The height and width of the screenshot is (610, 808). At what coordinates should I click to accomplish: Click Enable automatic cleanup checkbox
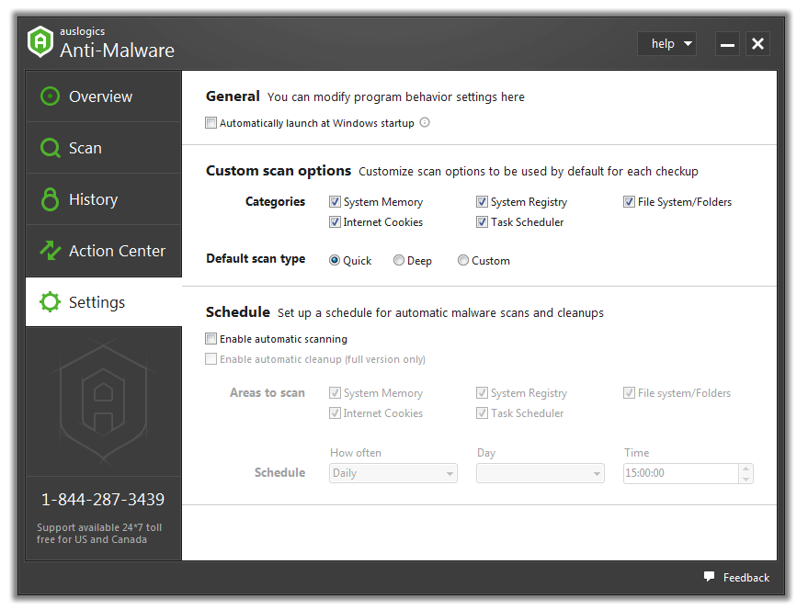[211, 358]
